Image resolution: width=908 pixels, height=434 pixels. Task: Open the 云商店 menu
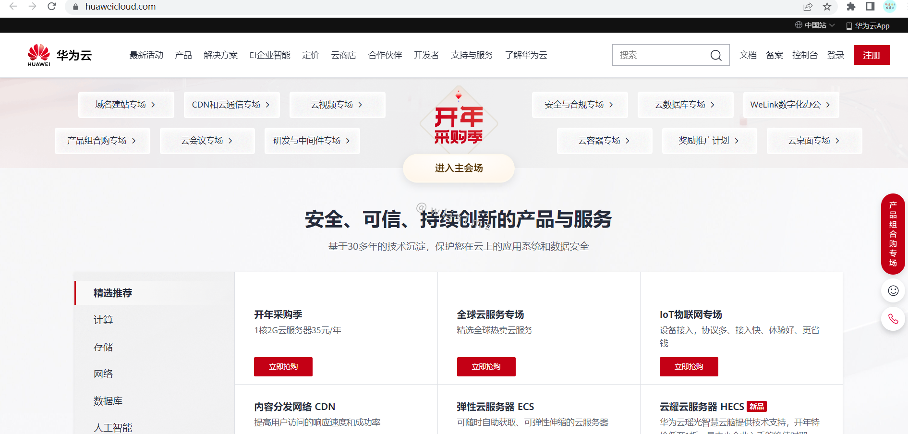(344, 55)
